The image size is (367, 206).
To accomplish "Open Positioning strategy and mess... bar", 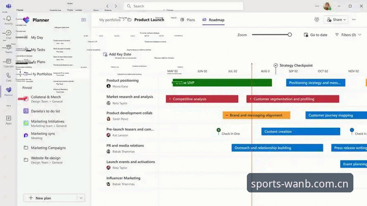I will tap(315, 82).
